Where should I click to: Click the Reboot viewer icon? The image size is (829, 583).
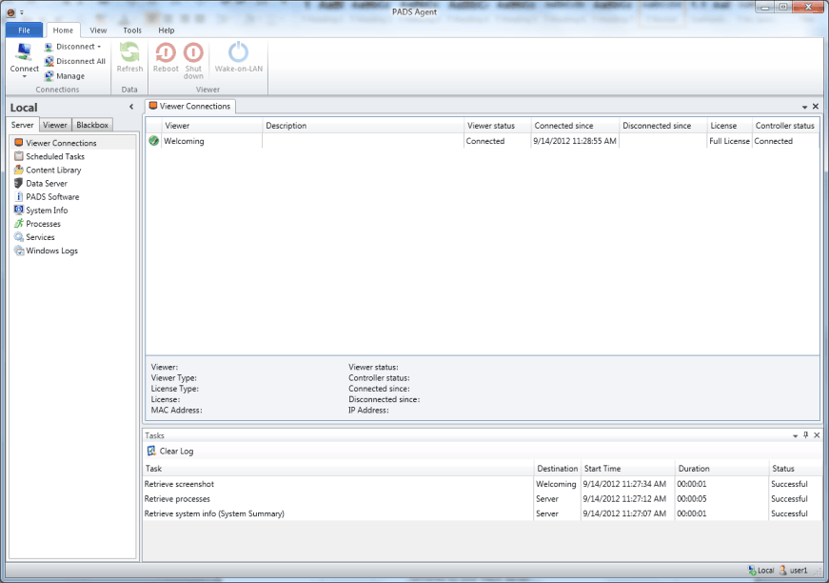166,52
